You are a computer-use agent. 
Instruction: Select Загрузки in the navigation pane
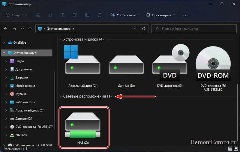click(22, 77)
